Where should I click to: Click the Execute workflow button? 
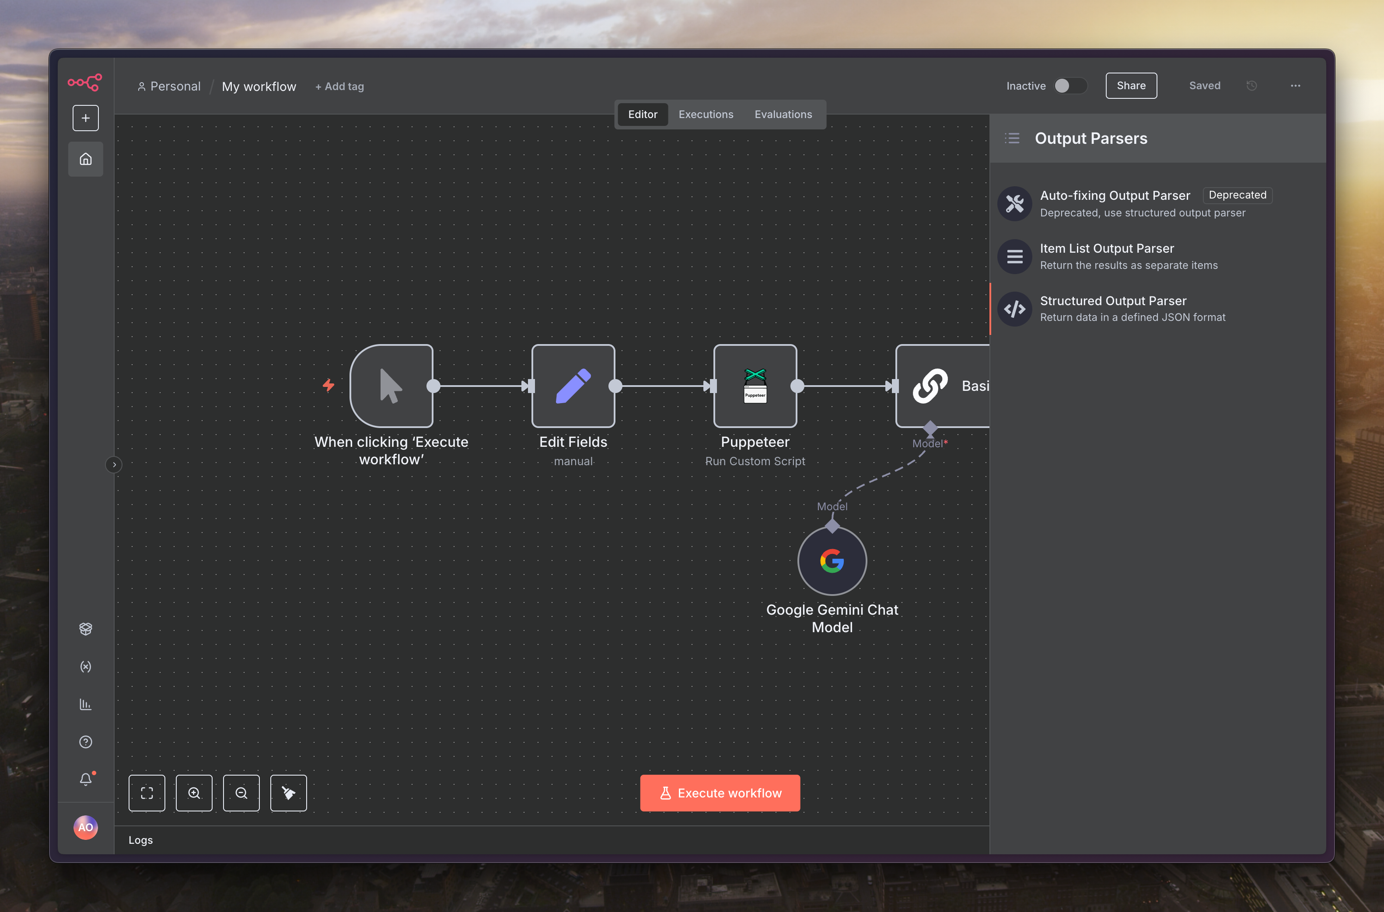720,793
